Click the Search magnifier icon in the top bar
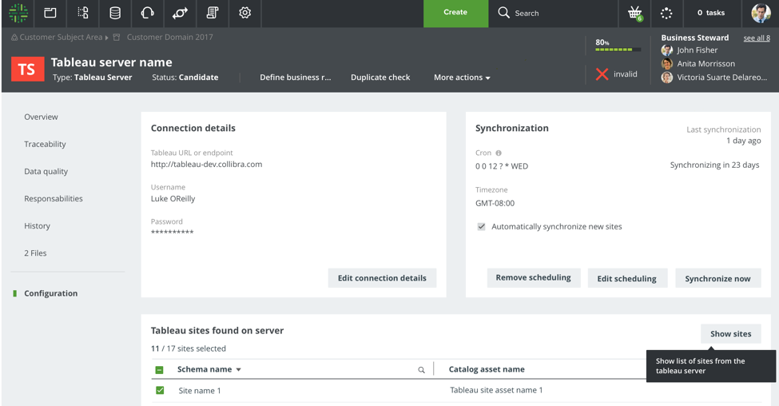Screen dimensions: 779x406 point(504,13)
